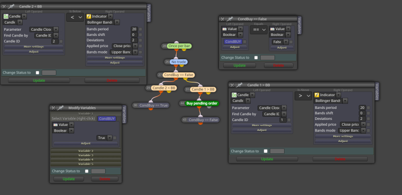This screenshot has height=195, width=402.
Task: Click Adjust under True in Modify Variables
Action: coord(86,144)
